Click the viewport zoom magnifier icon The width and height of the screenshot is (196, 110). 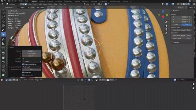[166, 22]
